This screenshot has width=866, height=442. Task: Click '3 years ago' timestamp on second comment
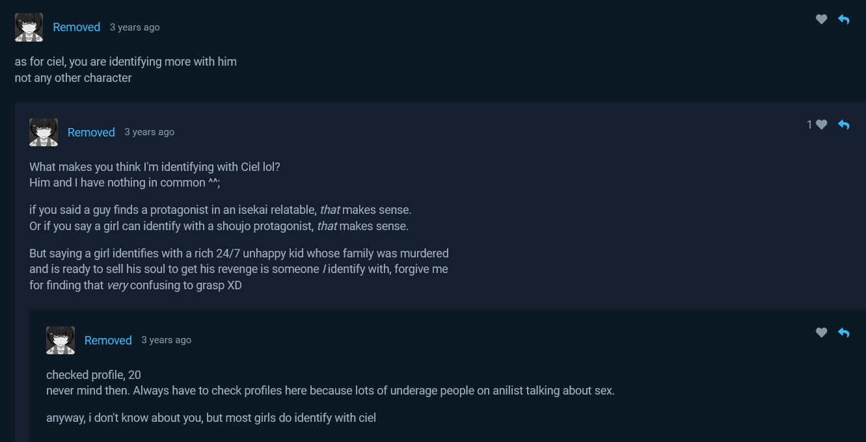150,132
